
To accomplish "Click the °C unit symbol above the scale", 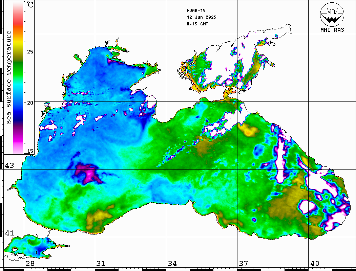I will pos(30,5).
